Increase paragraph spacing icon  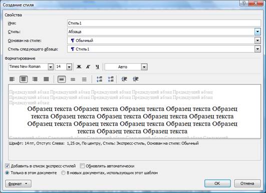[x=99, y=79]
